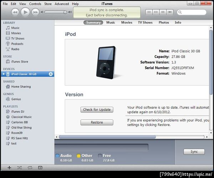
Task: Open the View menu
Action: pos(22,4)
